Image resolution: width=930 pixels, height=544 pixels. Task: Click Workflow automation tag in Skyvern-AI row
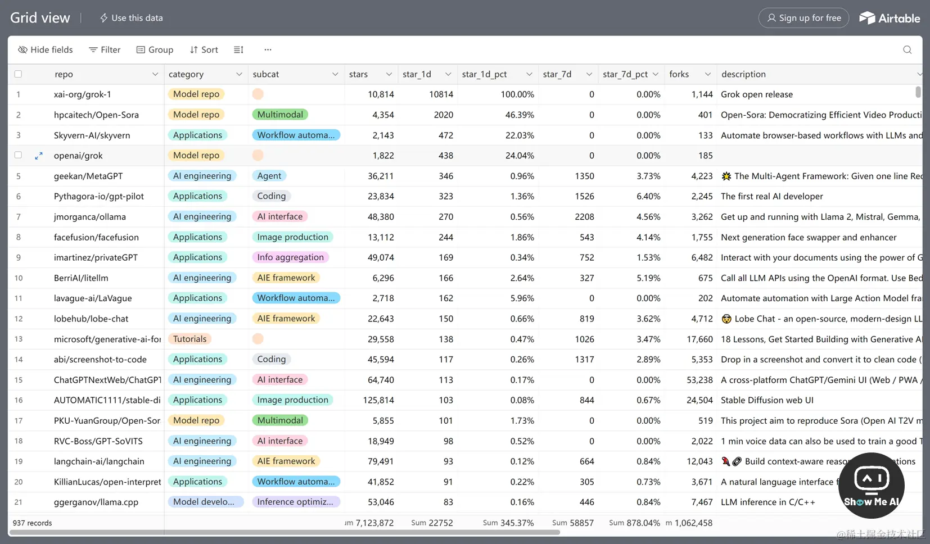point(296,135)
